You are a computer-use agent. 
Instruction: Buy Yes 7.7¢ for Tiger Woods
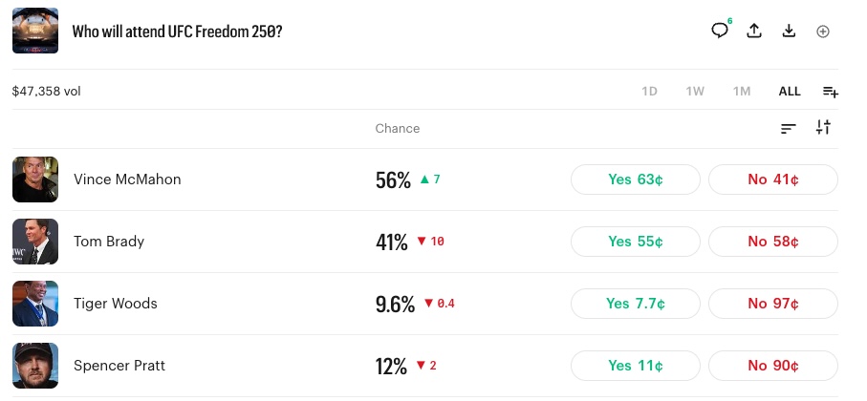pyautogui.click(x=636, y=304)
